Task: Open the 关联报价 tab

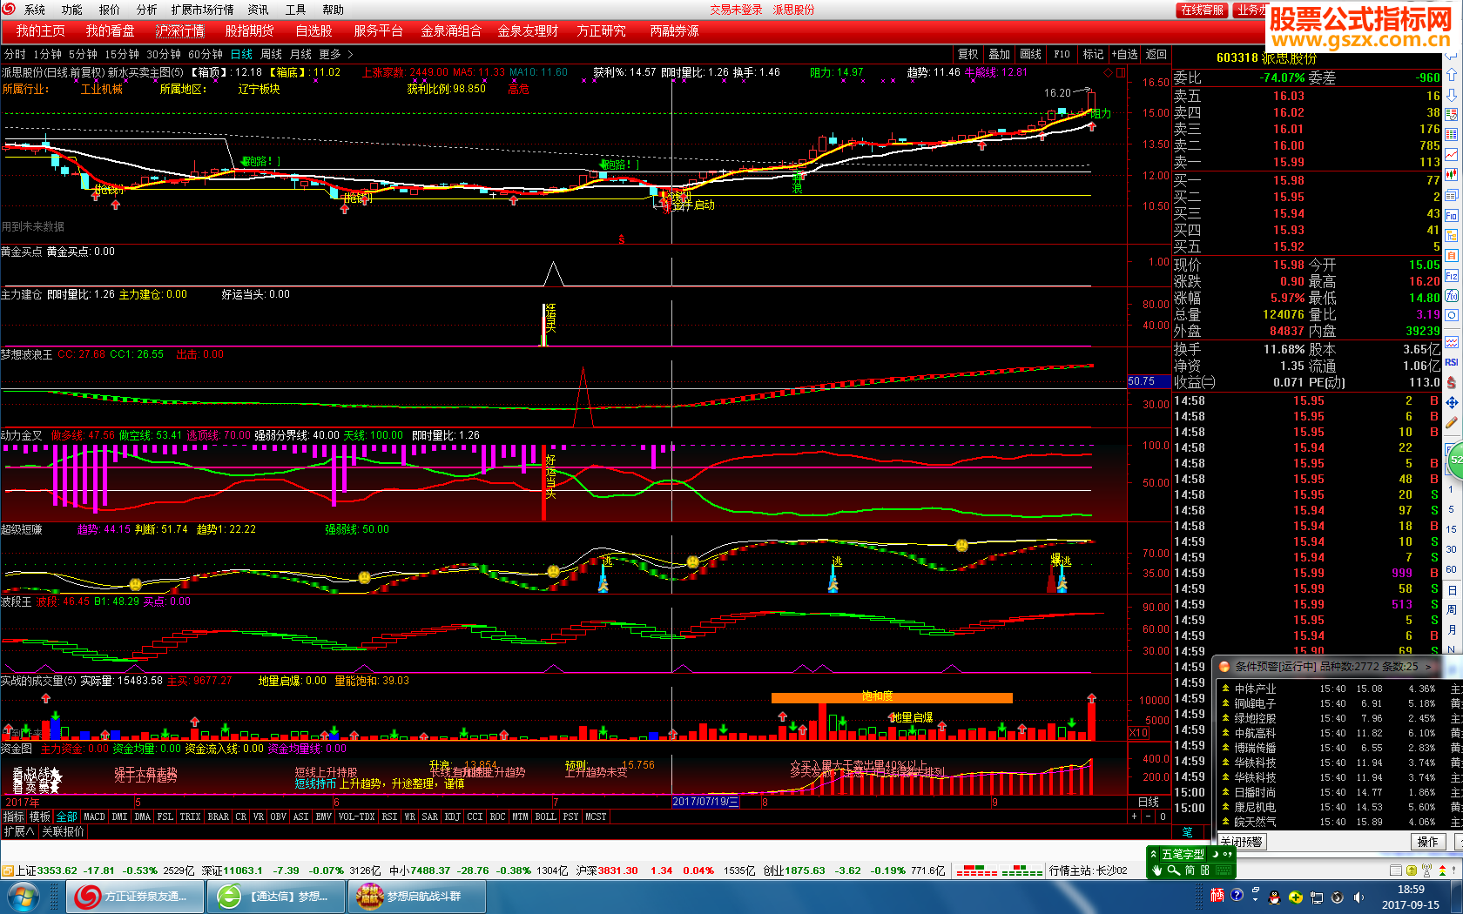Action: (64, 831)
